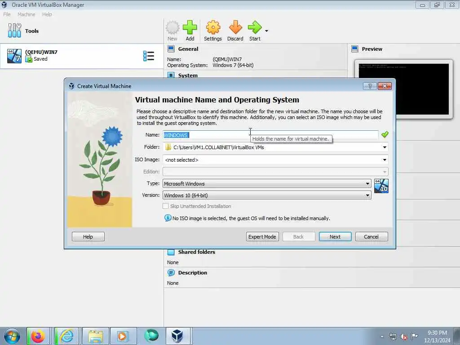Image resolution: width=460 pixels, height=345 pixels.
Task: Expand the ISO Image dropdown
Action: [x=385, y=160]
